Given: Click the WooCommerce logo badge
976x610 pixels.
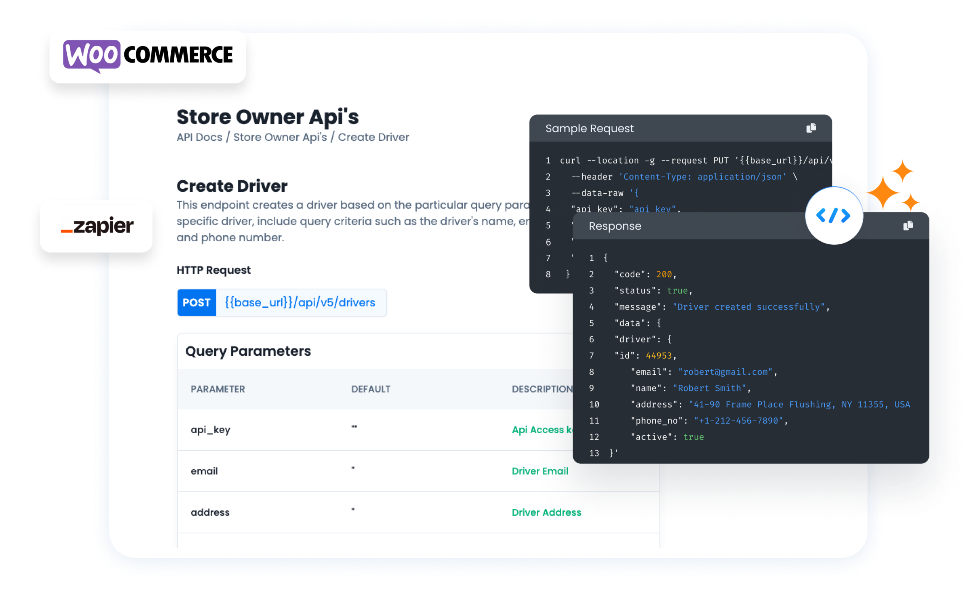Looking at the screenshot, I should click(148, 56).
